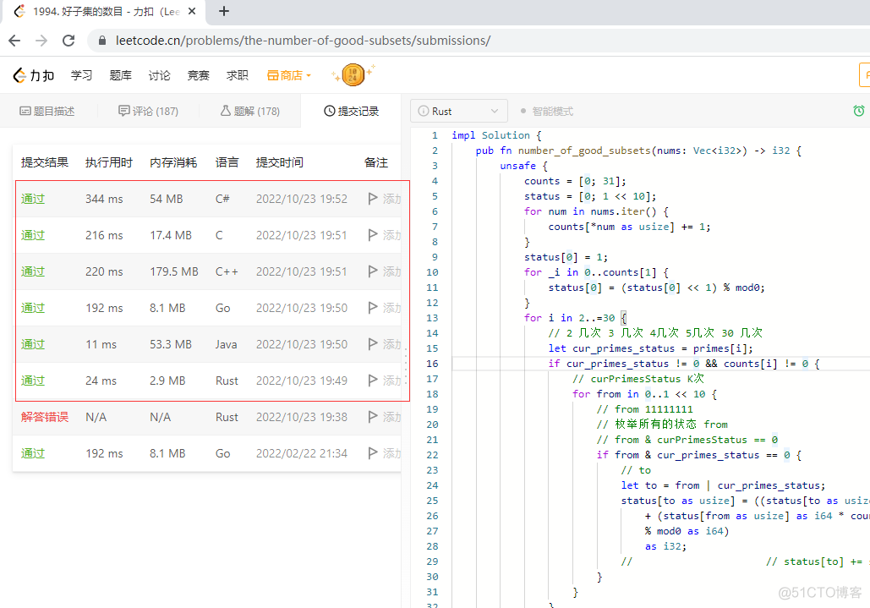Click the green alarm clock timer icon
Image resolution: width=870 pixels, height=608 pixels.
(859, 111)
